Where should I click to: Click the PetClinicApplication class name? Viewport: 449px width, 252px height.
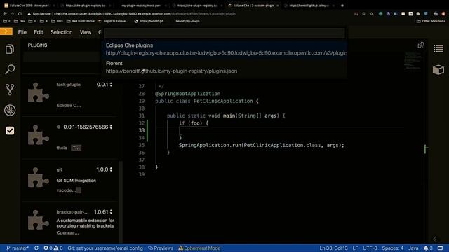(223, 101)
